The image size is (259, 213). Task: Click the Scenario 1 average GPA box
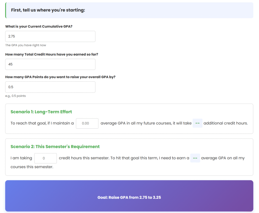(87, 123)
